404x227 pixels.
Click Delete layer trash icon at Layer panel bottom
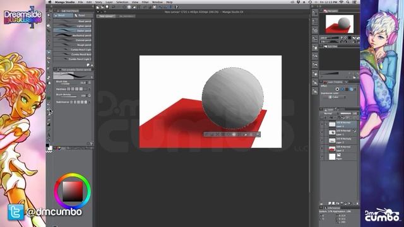pyautogui.click(x=357, y=204)
